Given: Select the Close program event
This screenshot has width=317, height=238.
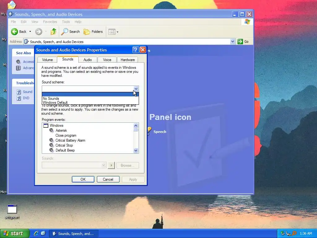Looking at the screenshot, I should (x=66, y=135).
